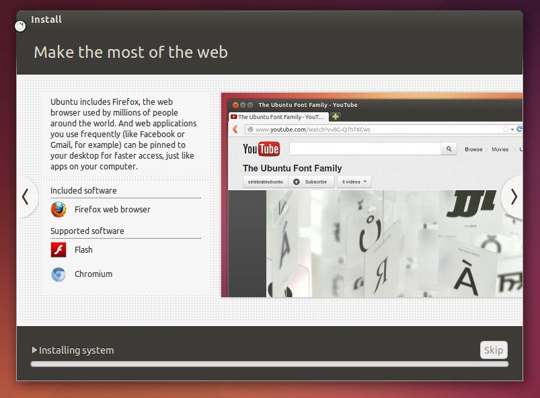
Task: Click the 'Supported software' heading
Action: pos(87,231)
